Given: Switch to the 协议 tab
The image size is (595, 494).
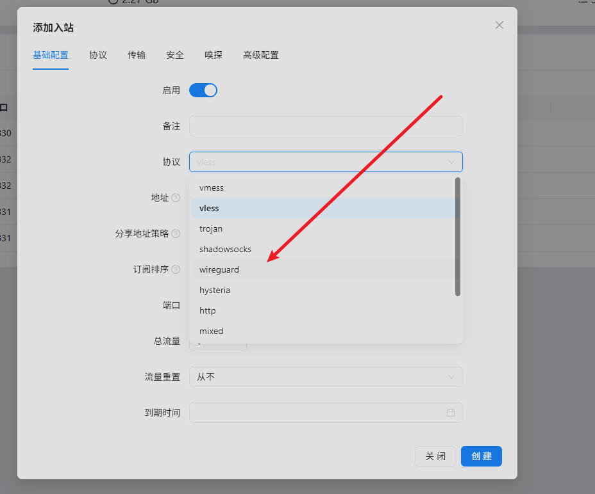Looking at the screenshot, I should point(98,55).
